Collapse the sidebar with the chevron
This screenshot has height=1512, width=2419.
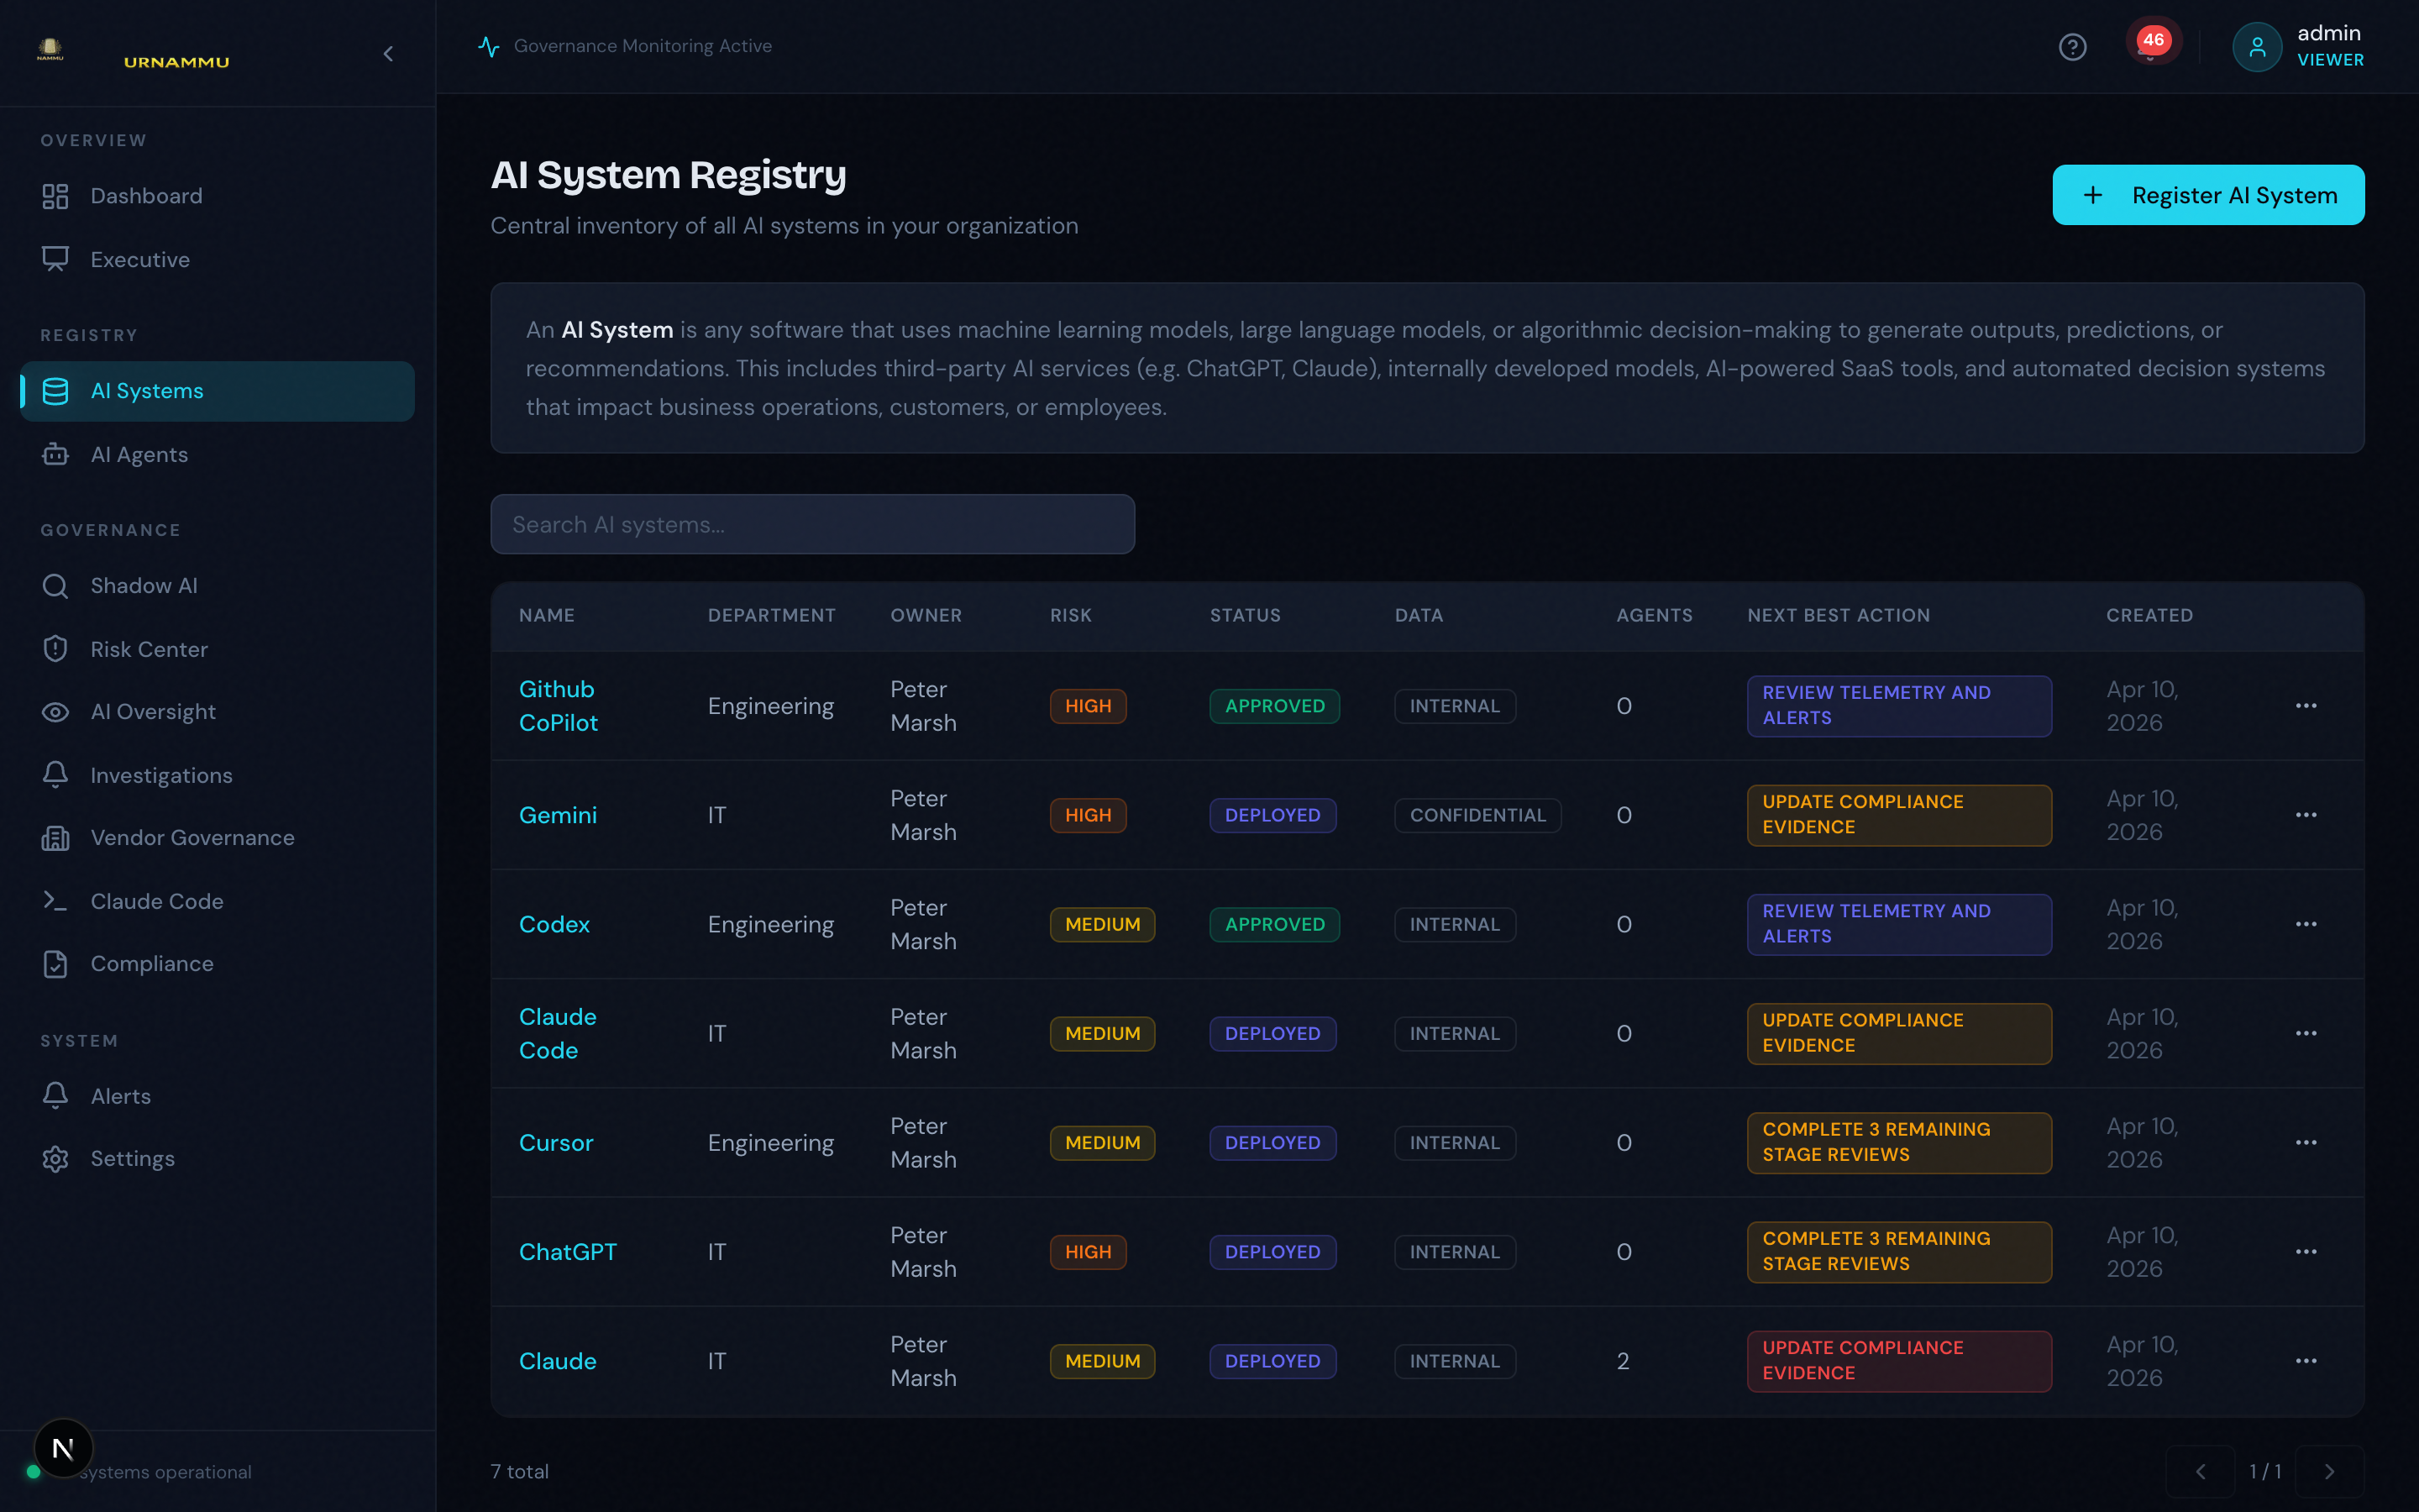pos(389,54)
